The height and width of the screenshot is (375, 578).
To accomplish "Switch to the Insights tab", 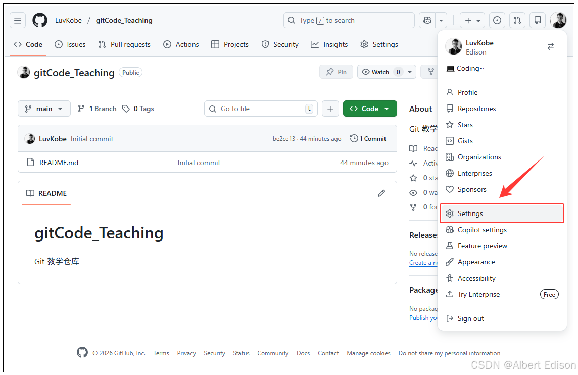I will 329,44.
